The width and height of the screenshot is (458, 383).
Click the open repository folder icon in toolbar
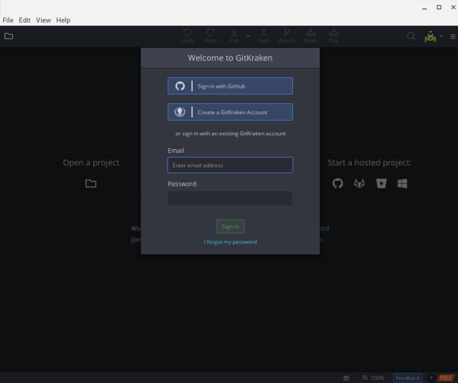tap(9, 36)
